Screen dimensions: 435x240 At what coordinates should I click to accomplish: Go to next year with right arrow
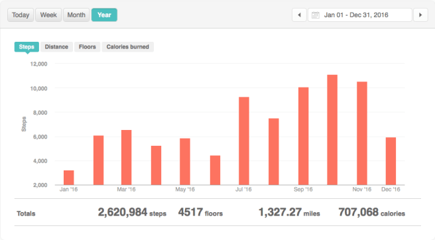pos(420,15)
